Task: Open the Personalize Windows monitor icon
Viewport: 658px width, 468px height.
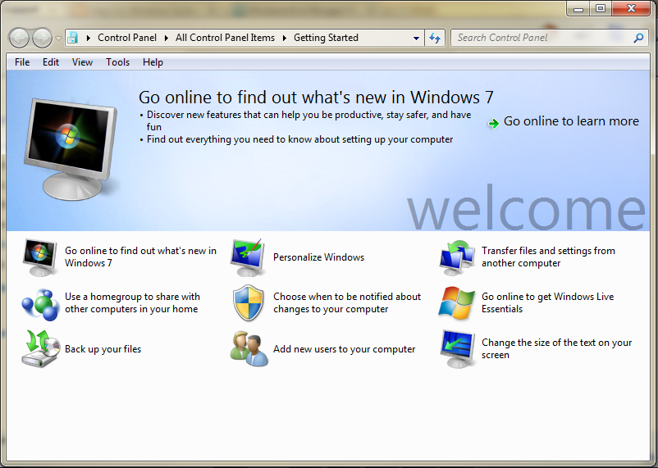Action: pos(248,257)
